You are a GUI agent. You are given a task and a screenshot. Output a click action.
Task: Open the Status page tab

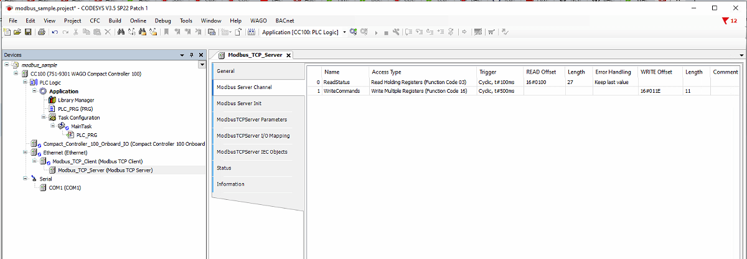click(258, 168)
